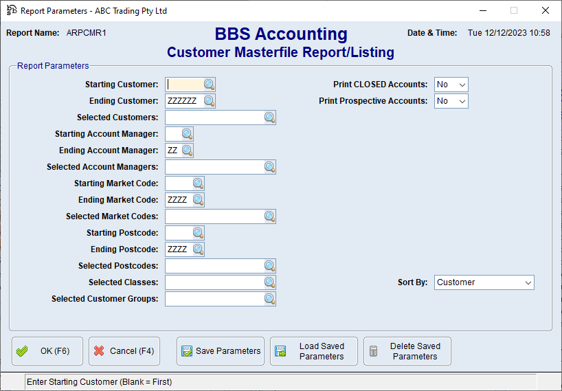Click Ending Account Manager field with ZZ
This screenshot has width=562, height=391.
point(174,150)
